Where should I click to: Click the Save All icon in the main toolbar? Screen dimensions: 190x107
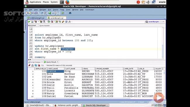pyautogui.click(x=36, y=13)
